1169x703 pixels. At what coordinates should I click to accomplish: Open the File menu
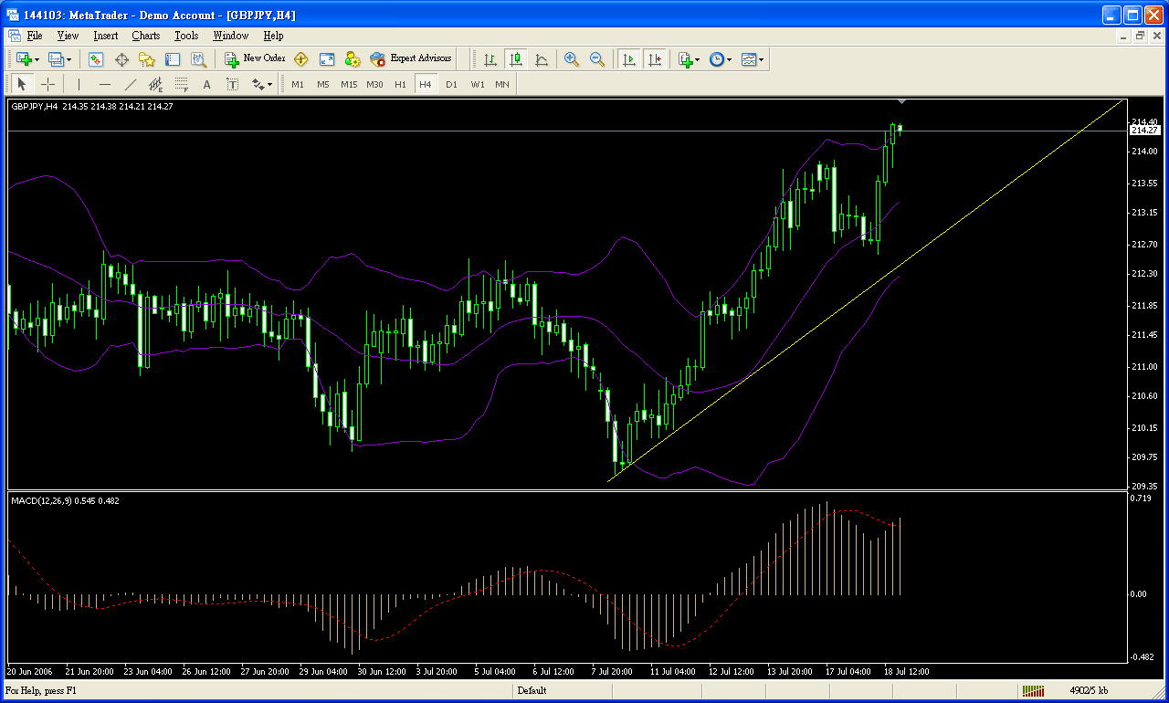(x=35, y=36)
